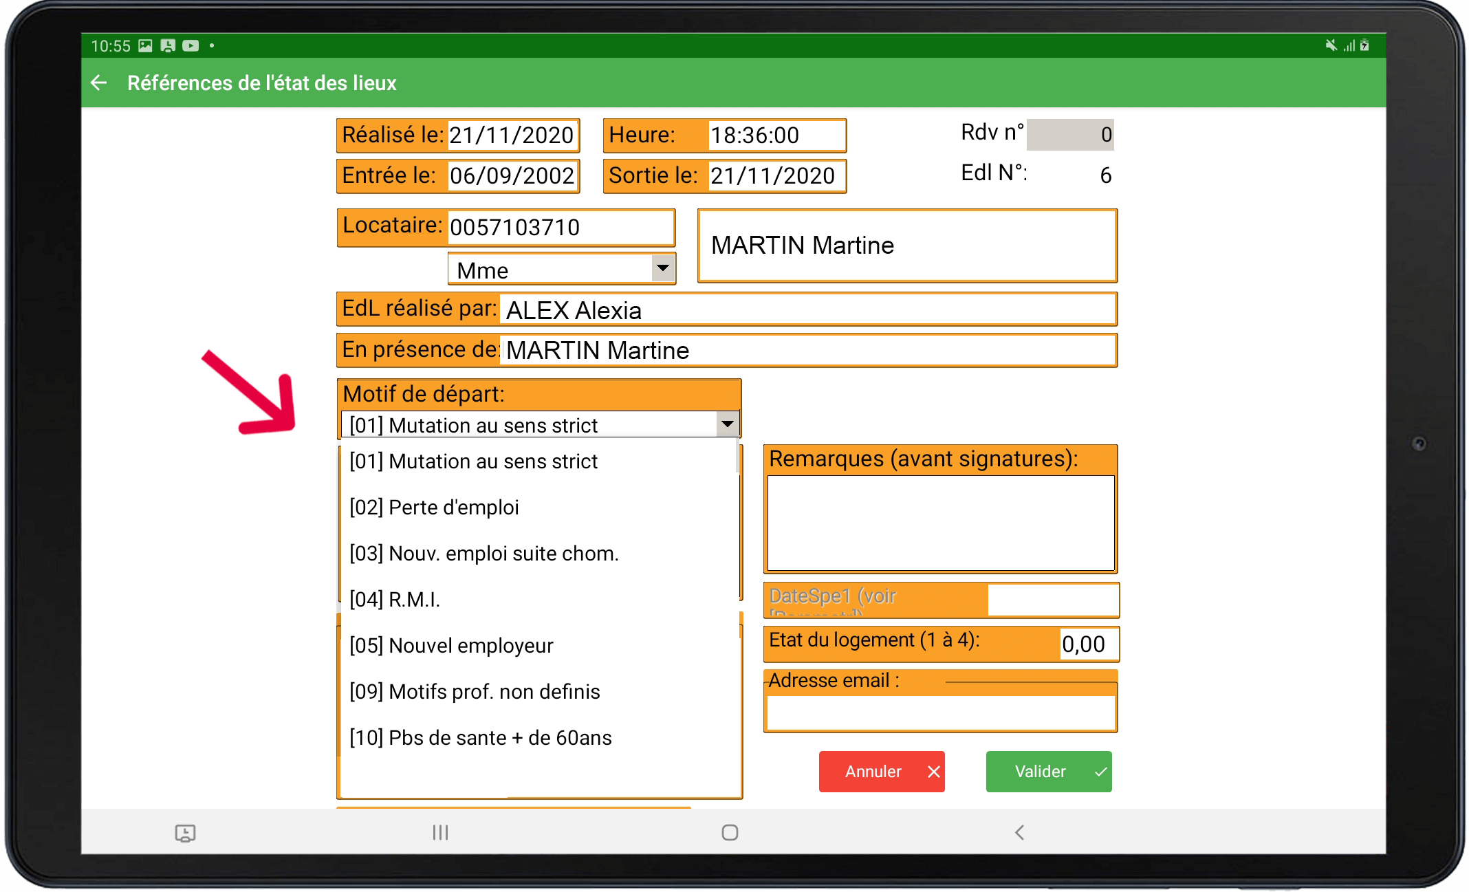
Task: Click the red Annuler button
Action: click(x=881, y=772)
